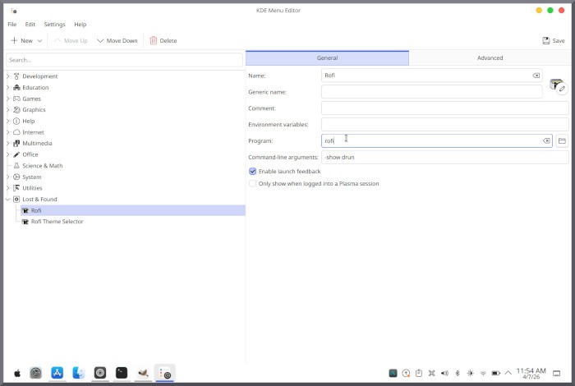575x386 pixels.
Task: Disable the Enable launch feedback checkbox
Action: point(253,172)
